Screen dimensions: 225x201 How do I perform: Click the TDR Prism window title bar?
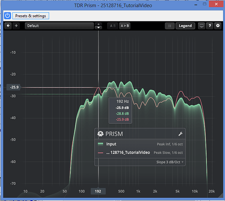tap(113, 6)
